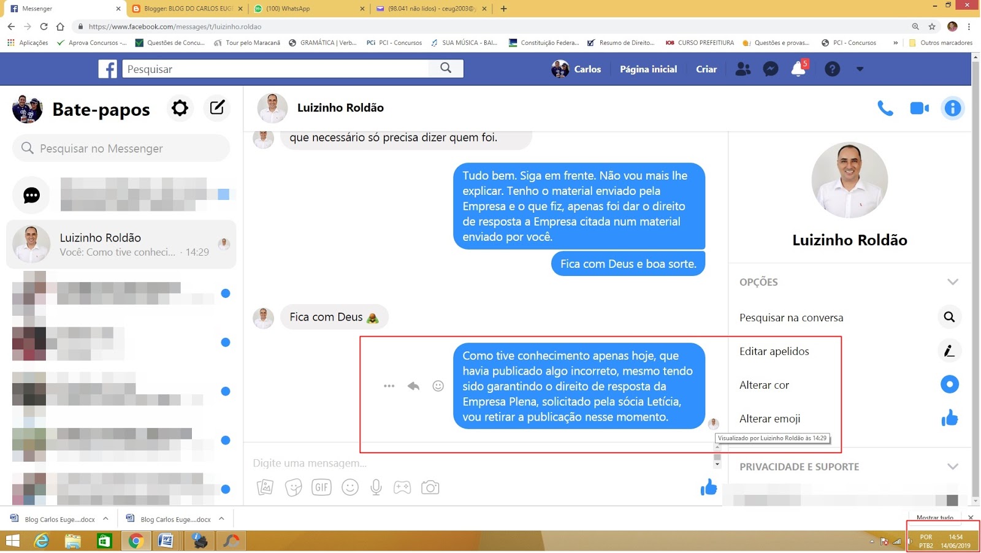Open the chat color picker circle

tap(949, 385)
